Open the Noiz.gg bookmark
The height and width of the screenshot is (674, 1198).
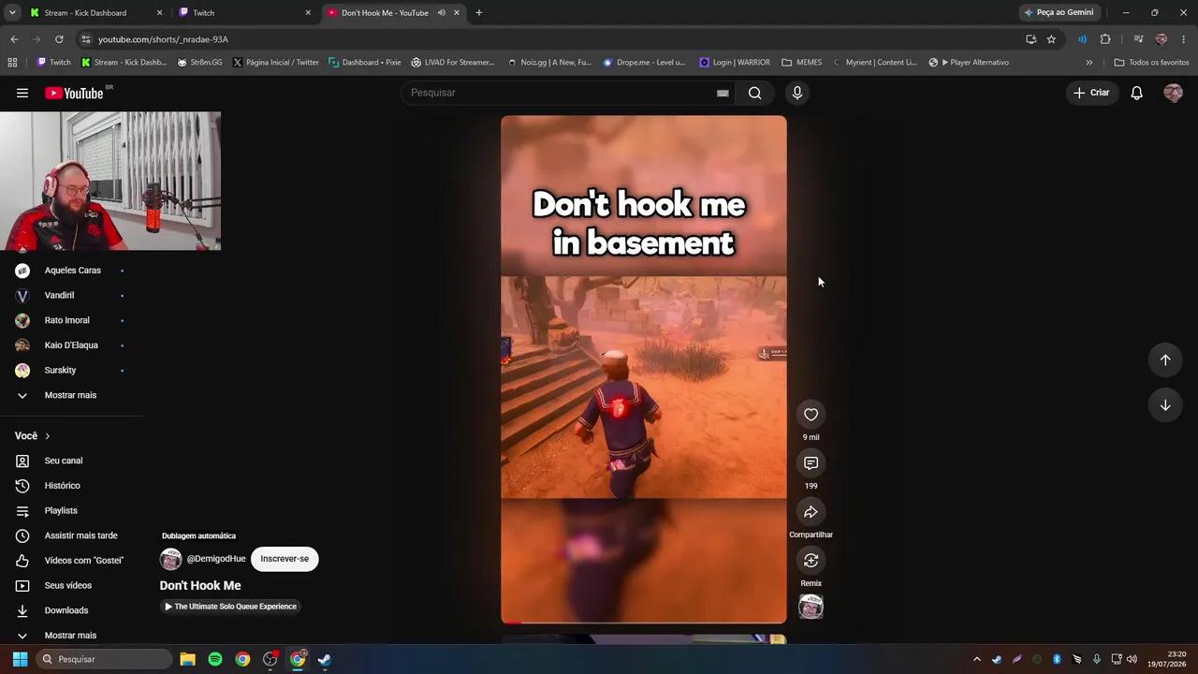(549, 63)
